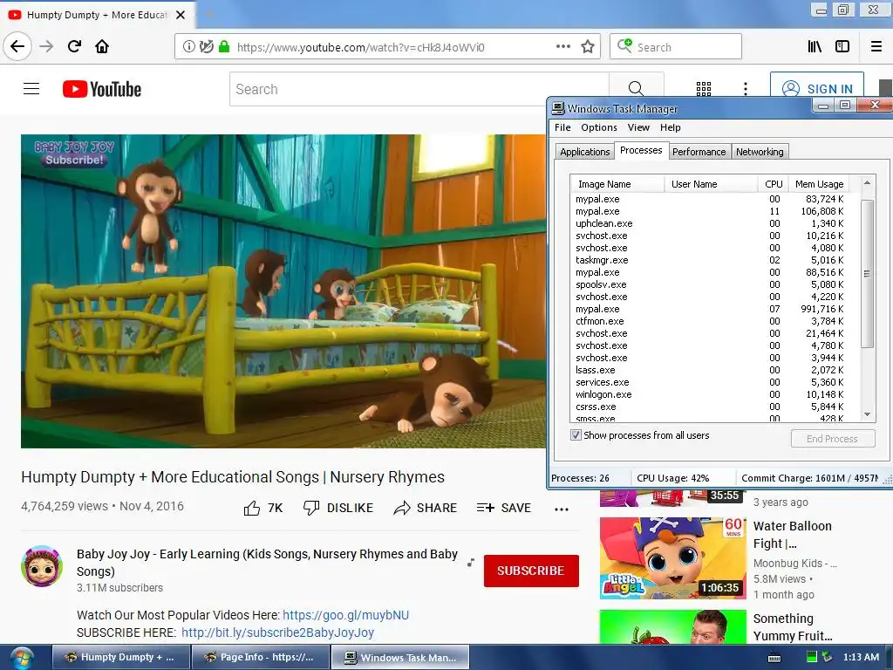
Task: Sort processes by Mem Usage column
Action: 819,184
